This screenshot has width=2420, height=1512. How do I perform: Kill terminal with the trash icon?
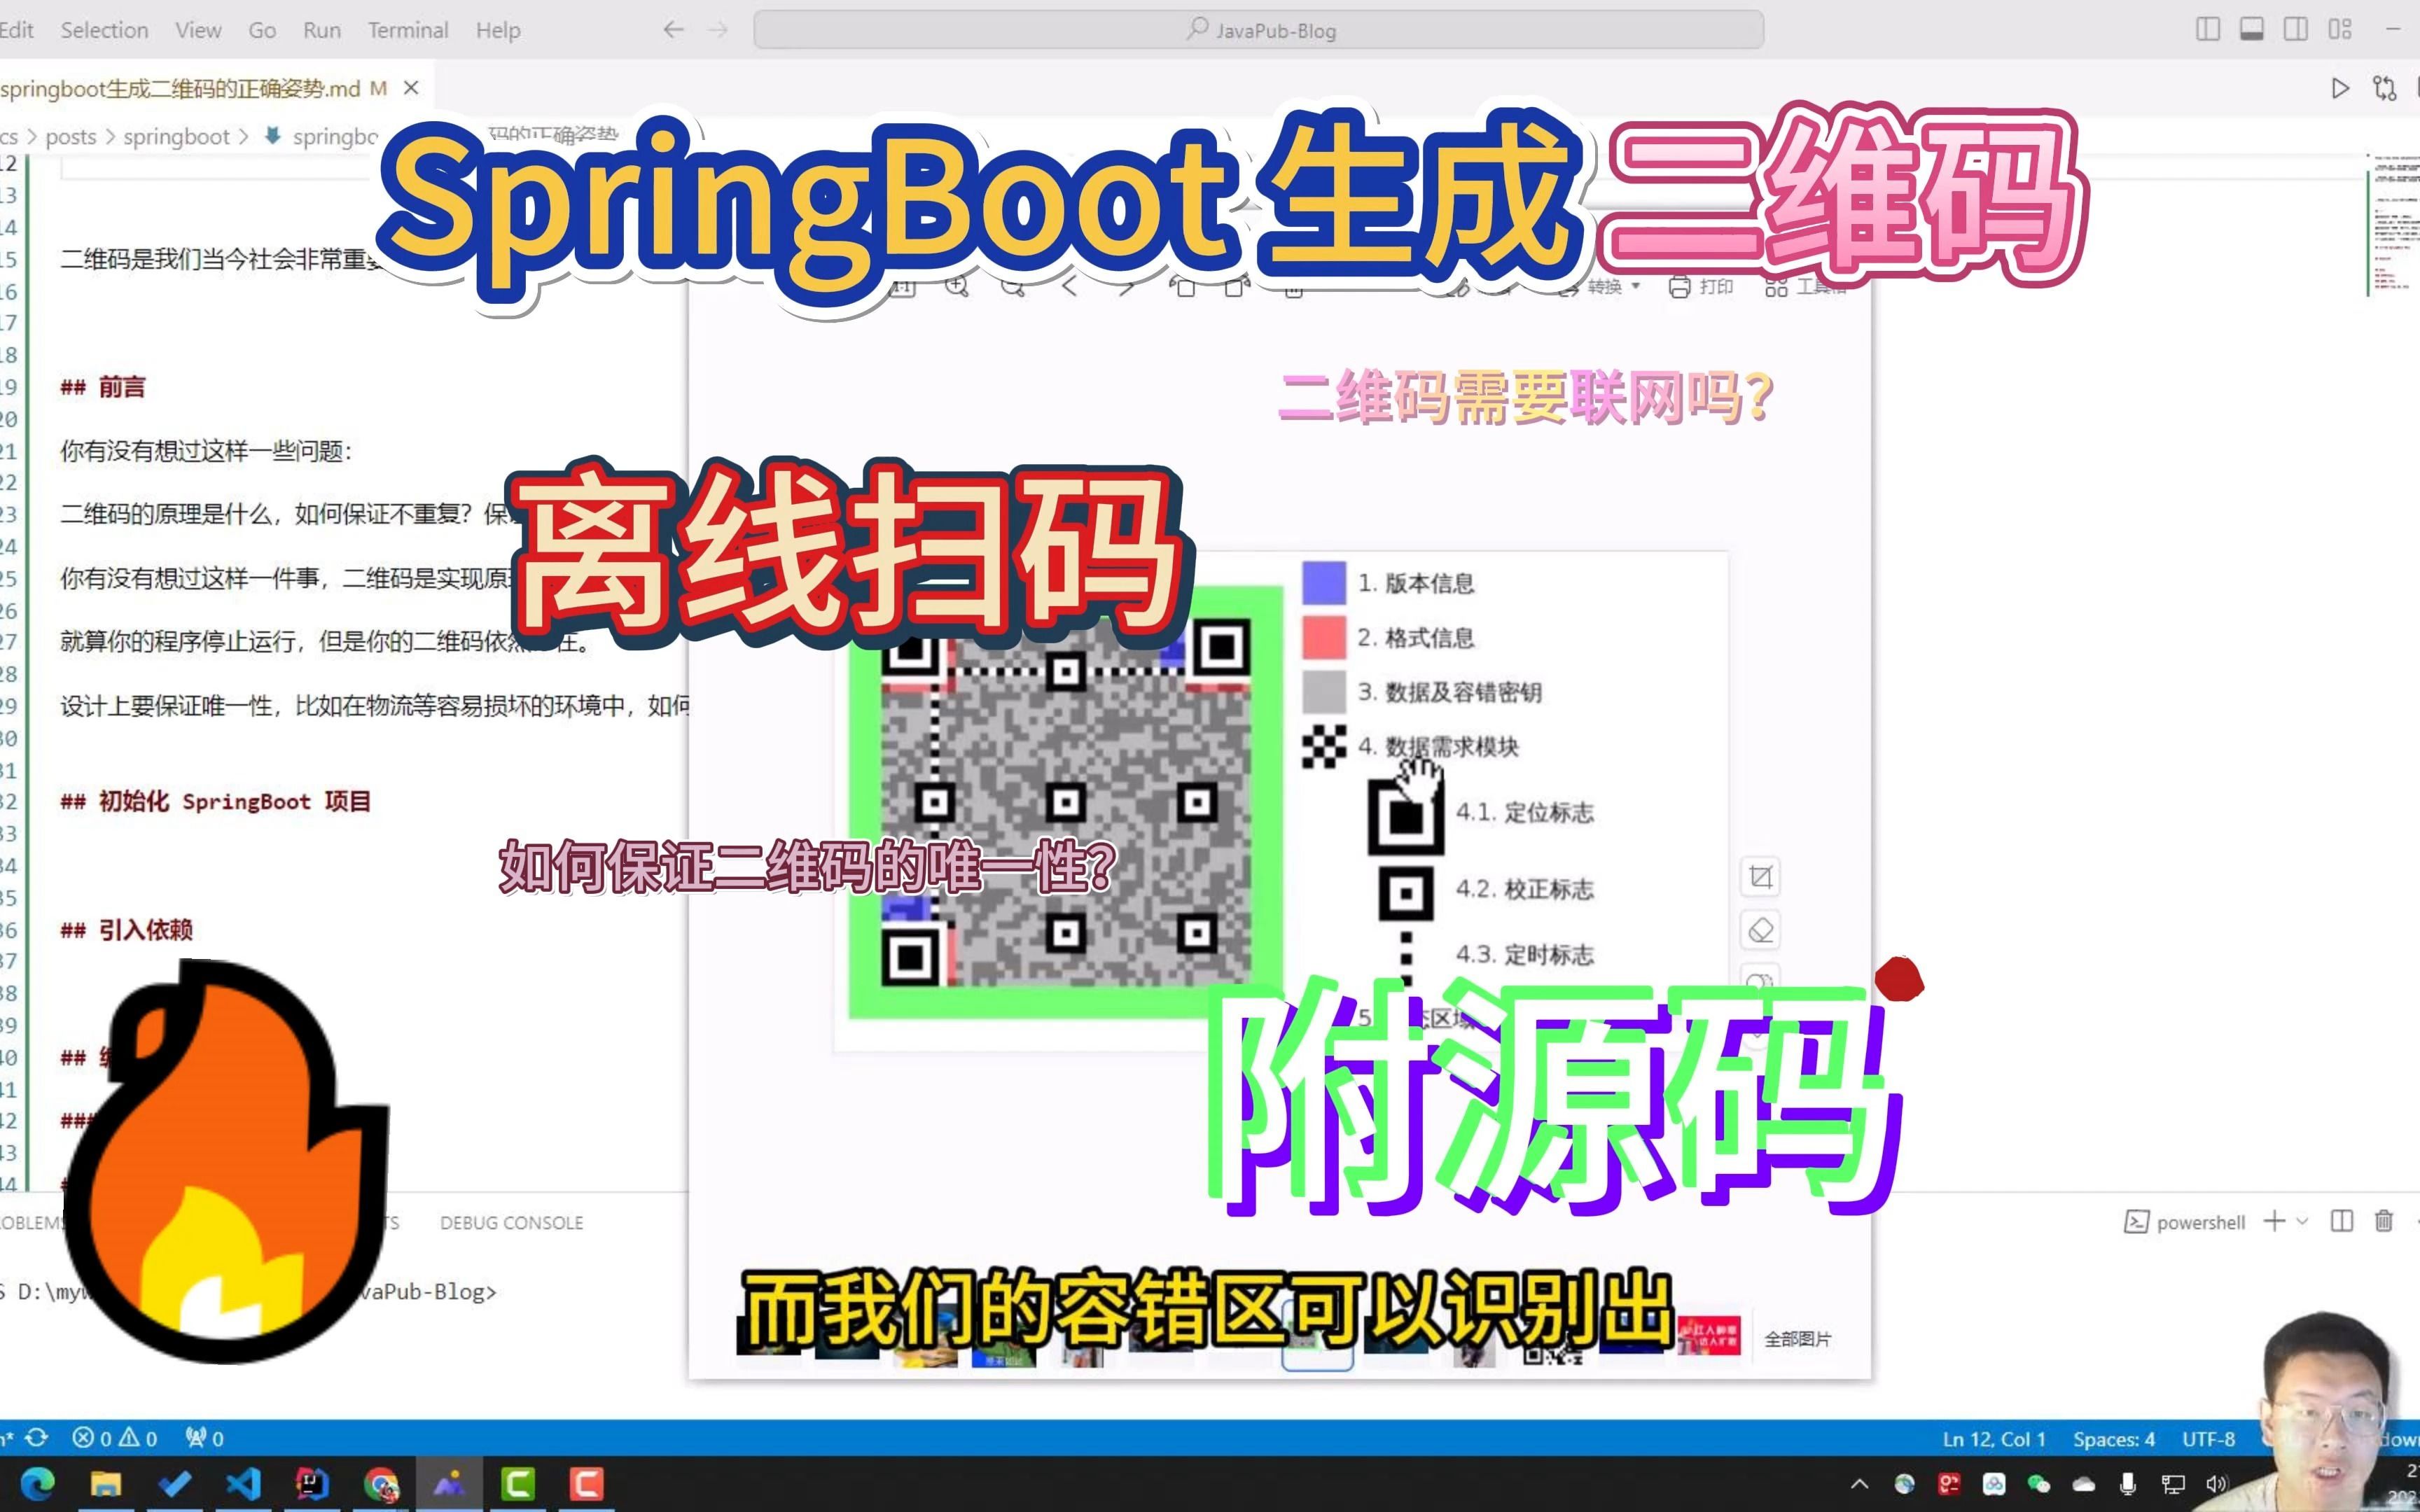(x=2384, y=1221)
